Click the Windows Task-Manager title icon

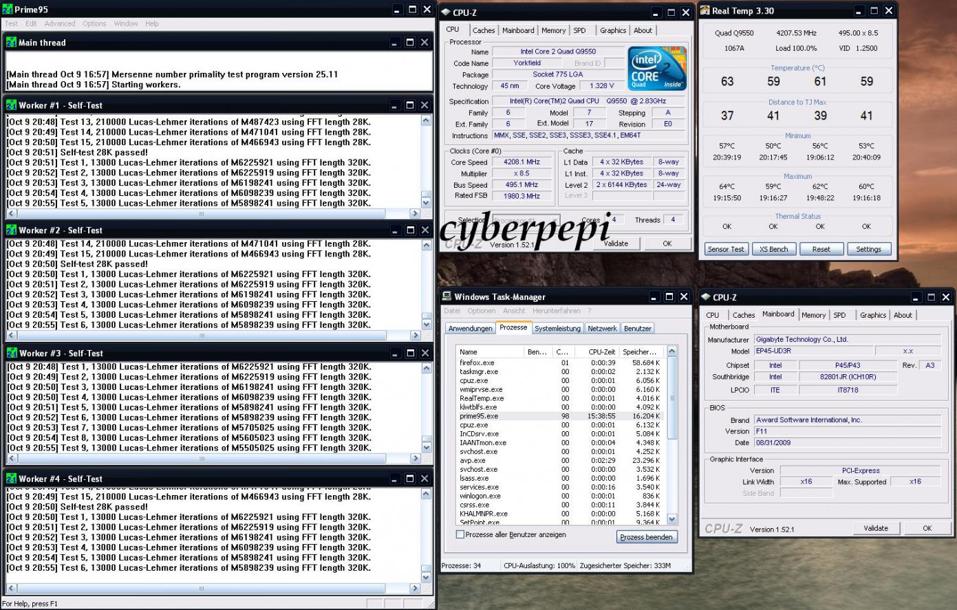[447, 296]
